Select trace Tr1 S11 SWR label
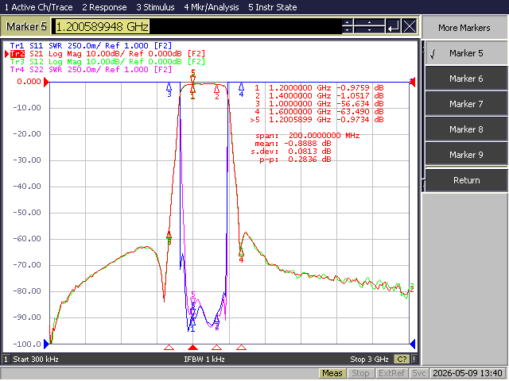 (x=91, y=46)
